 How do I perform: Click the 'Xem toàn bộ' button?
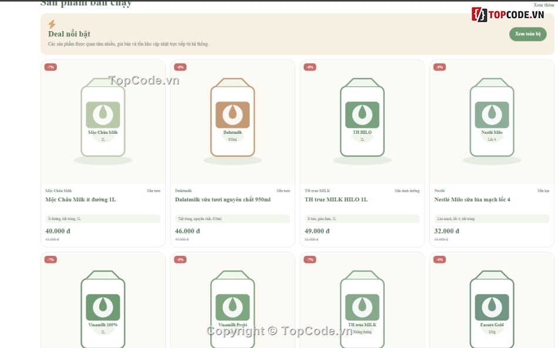(528, 34)
